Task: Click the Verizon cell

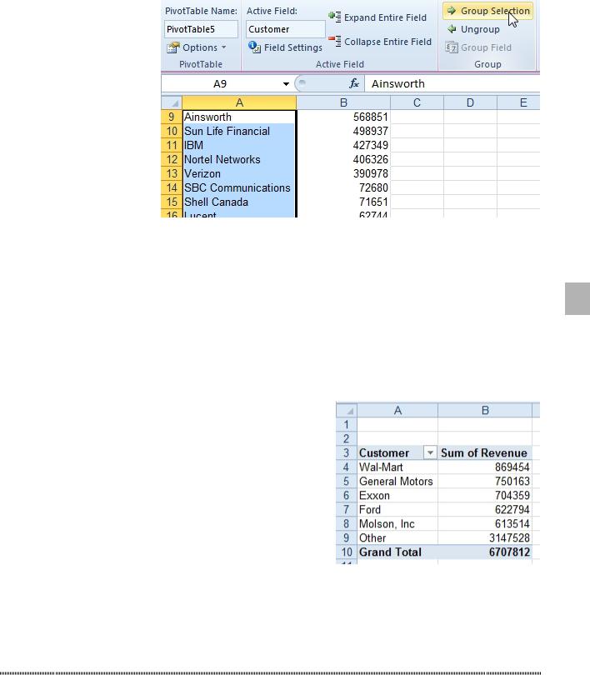Action: click(239, 173)
